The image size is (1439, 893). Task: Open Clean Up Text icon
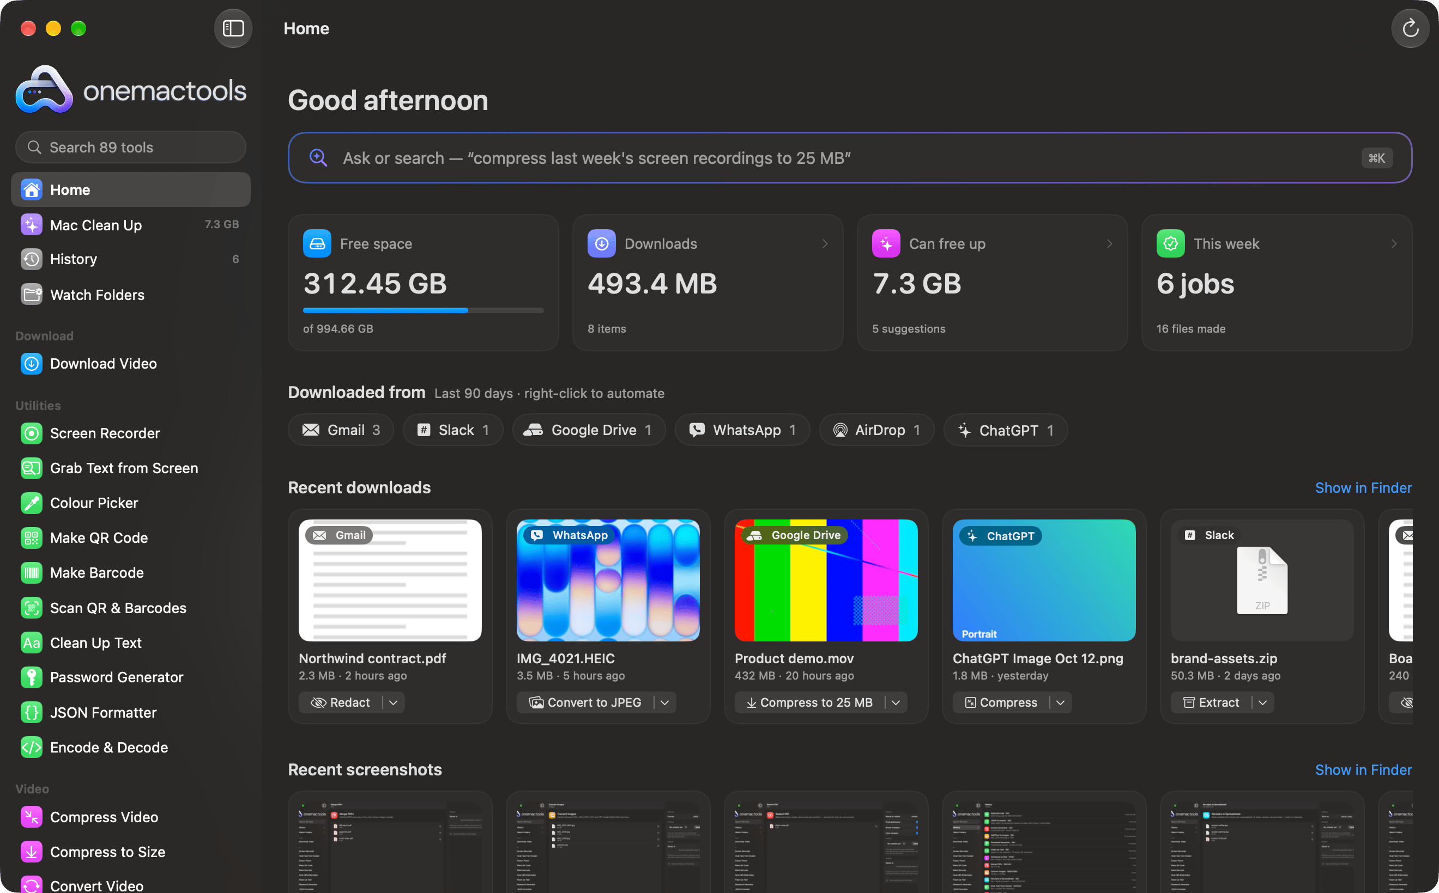(31, 643)
